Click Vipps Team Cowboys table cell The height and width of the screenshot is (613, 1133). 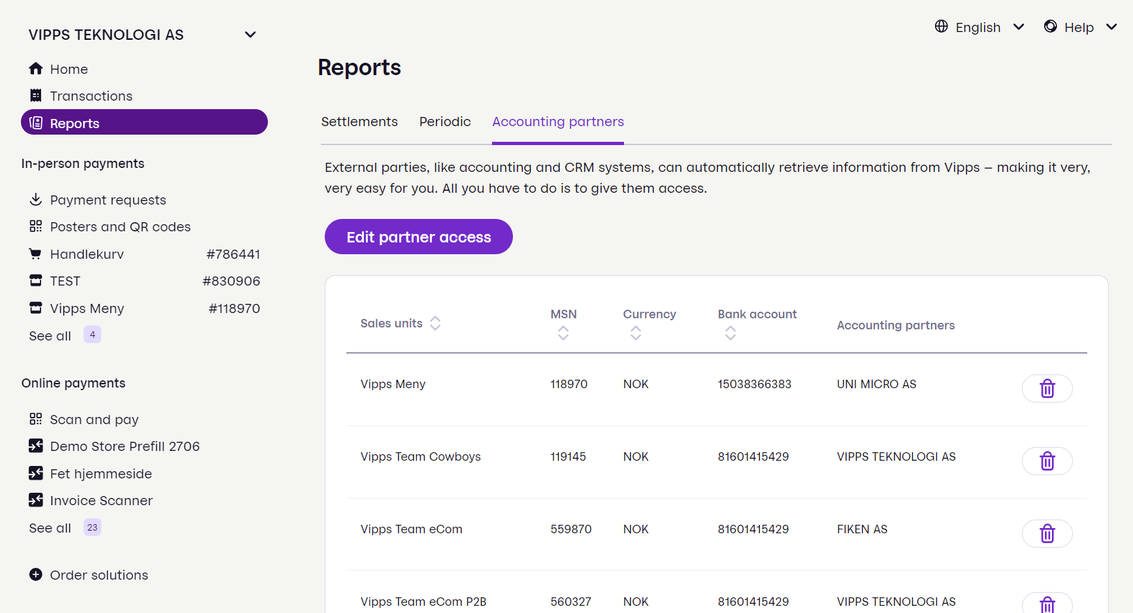[421, 457]
